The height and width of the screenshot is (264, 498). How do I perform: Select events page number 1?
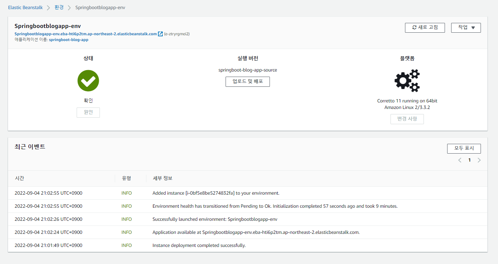pyautogui.click(x=469, y=160)
